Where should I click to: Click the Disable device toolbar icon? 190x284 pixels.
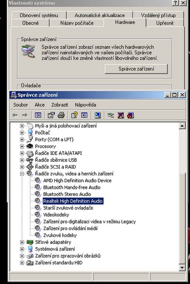(x=131, y=115)
